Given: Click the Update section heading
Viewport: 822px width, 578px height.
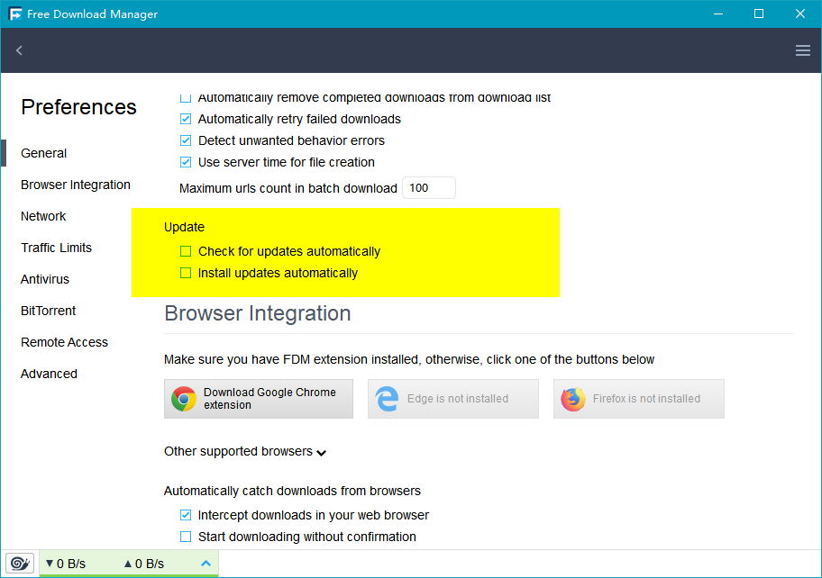Looking at the screenshot, I should pyautogui.click(x=184, y=227).
